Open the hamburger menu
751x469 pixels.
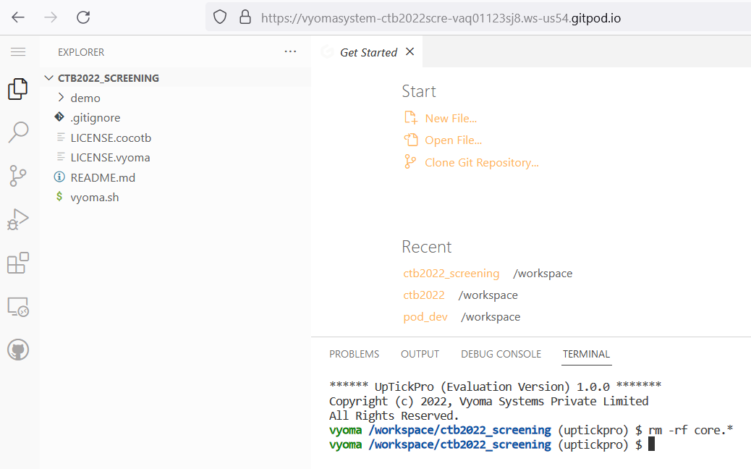[17, 51]
